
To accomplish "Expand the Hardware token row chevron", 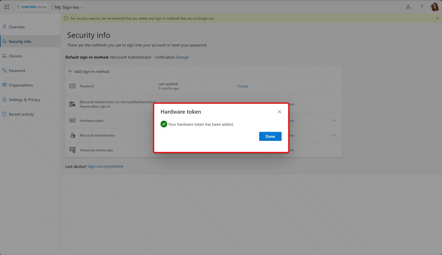I will coord(334,120).
